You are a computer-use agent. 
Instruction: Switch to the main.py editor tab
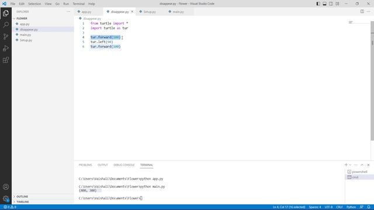pos(179,12)
